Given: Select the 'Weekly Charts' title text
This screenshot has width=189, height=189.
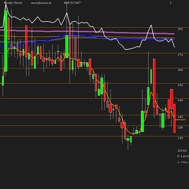Looking at the screenshot, I should [13, 3].
